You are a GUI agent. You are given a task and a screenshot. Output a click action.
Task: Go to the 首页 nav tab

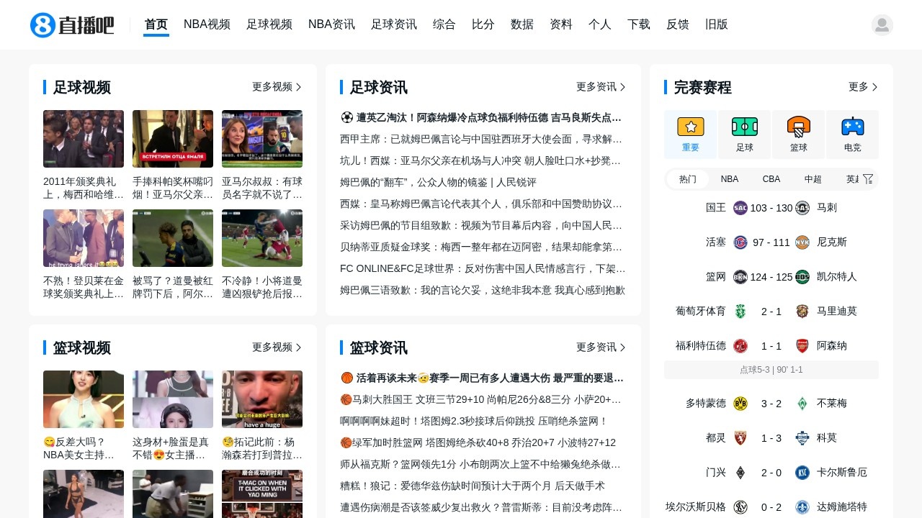point(156,24)
